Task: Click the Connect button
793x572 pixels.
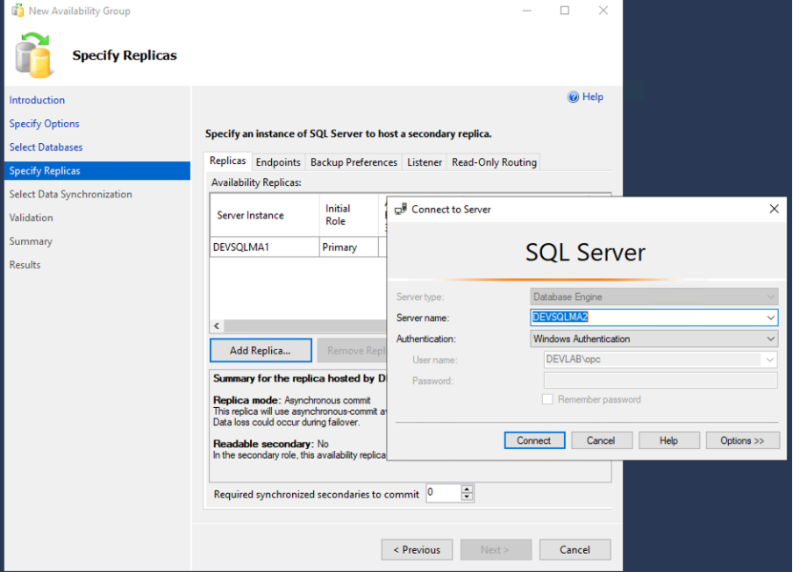Action: tap(534, 440)
